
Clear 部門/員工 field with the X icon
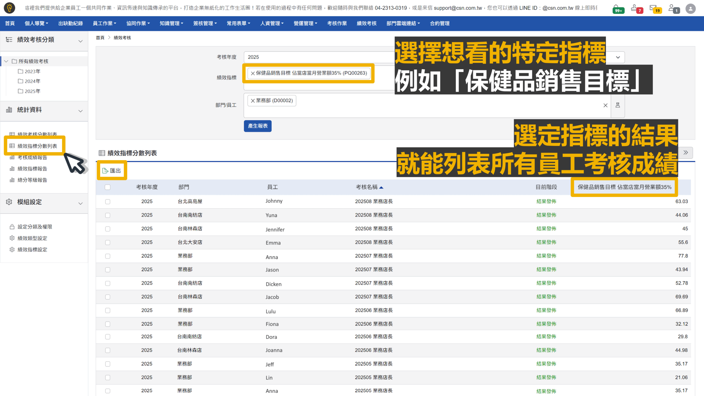pyautogui.click(x=605, y=105)
